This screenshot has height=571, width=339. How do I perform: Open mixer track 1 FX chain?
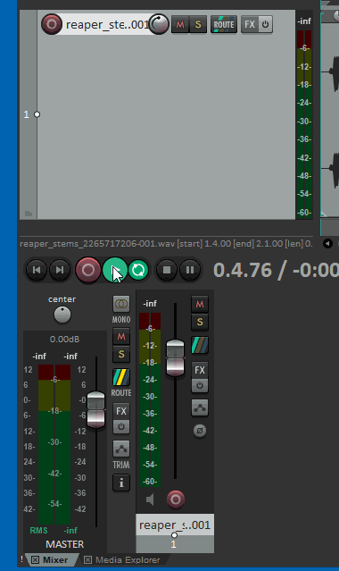coord(200,370)
